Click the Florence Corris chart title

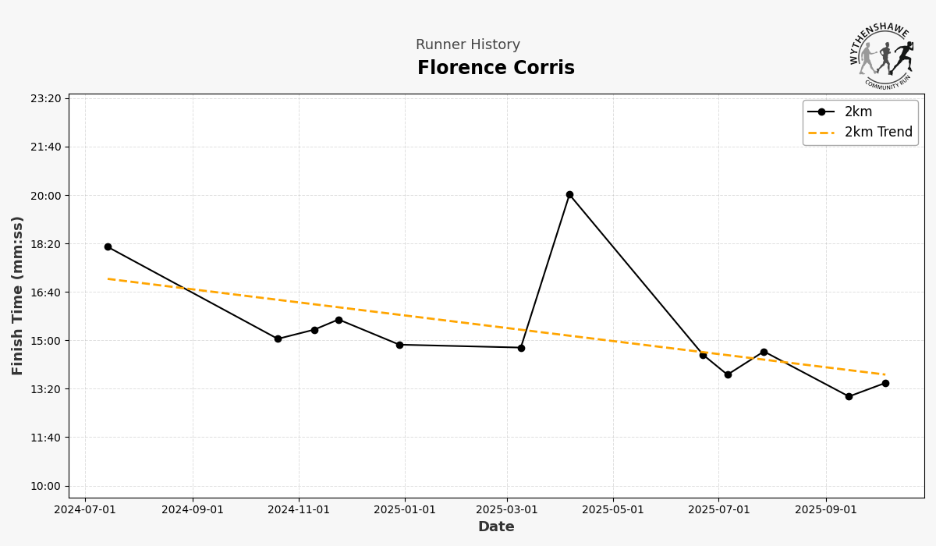495,69
